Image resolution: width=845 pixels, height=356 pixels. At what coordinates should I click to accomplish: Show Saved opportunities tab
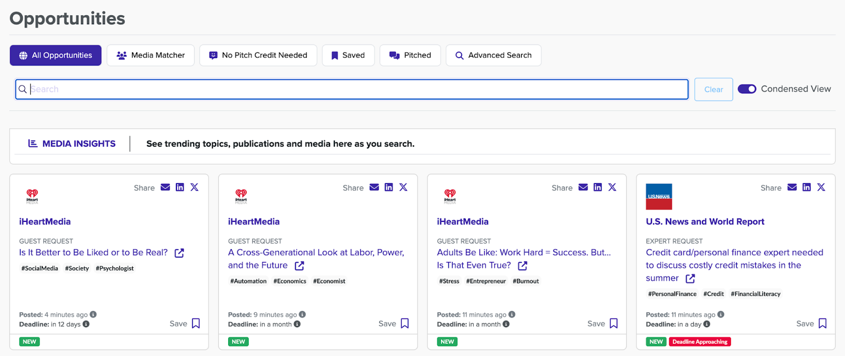point(348,55)
